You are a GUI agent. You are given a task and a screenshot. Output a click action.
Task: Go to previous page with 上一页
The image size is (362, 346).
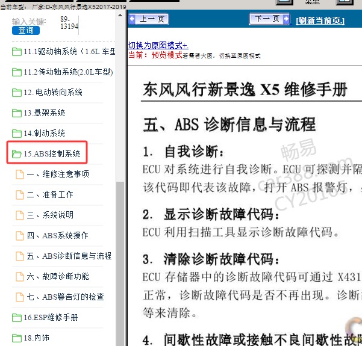pyautogui.click(x=148, y=19)
